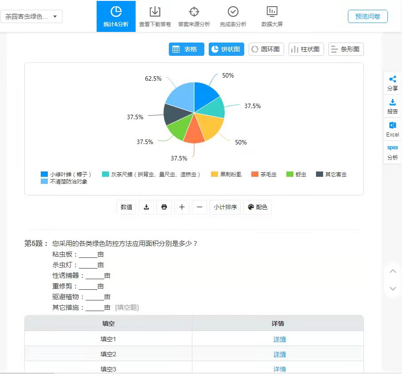402x374 pixels.
Task: Open the 配色 color scheme picker
Action: [x=257, y=207]
